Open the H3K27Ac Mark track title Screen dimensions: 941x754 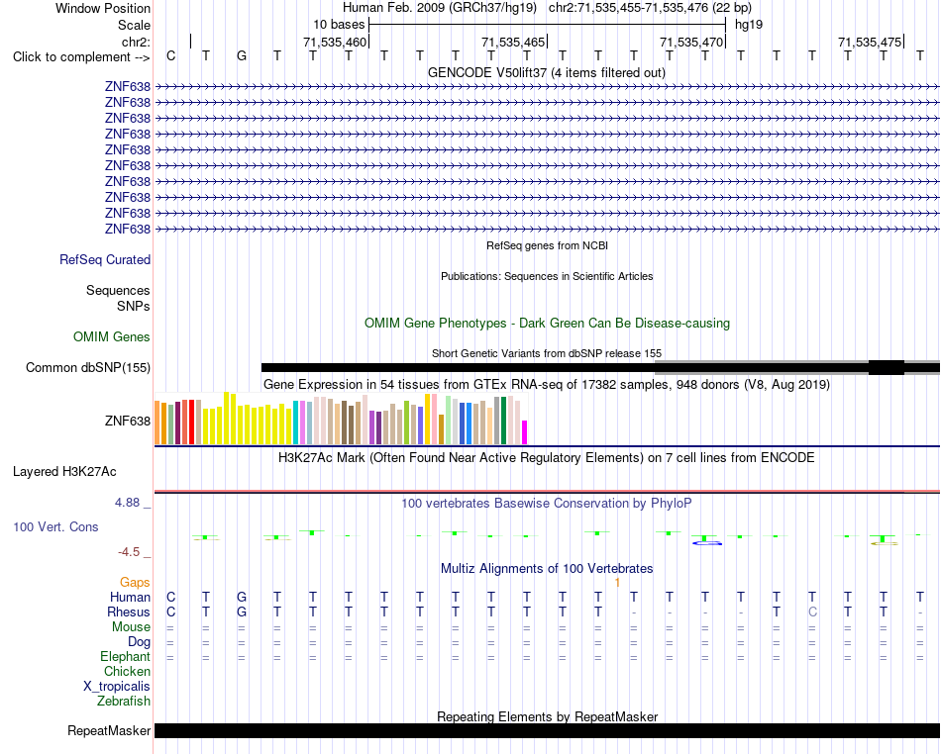click(x=546, y=458)
